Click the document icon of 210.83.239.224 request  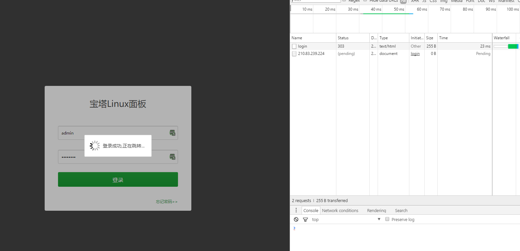294,54
